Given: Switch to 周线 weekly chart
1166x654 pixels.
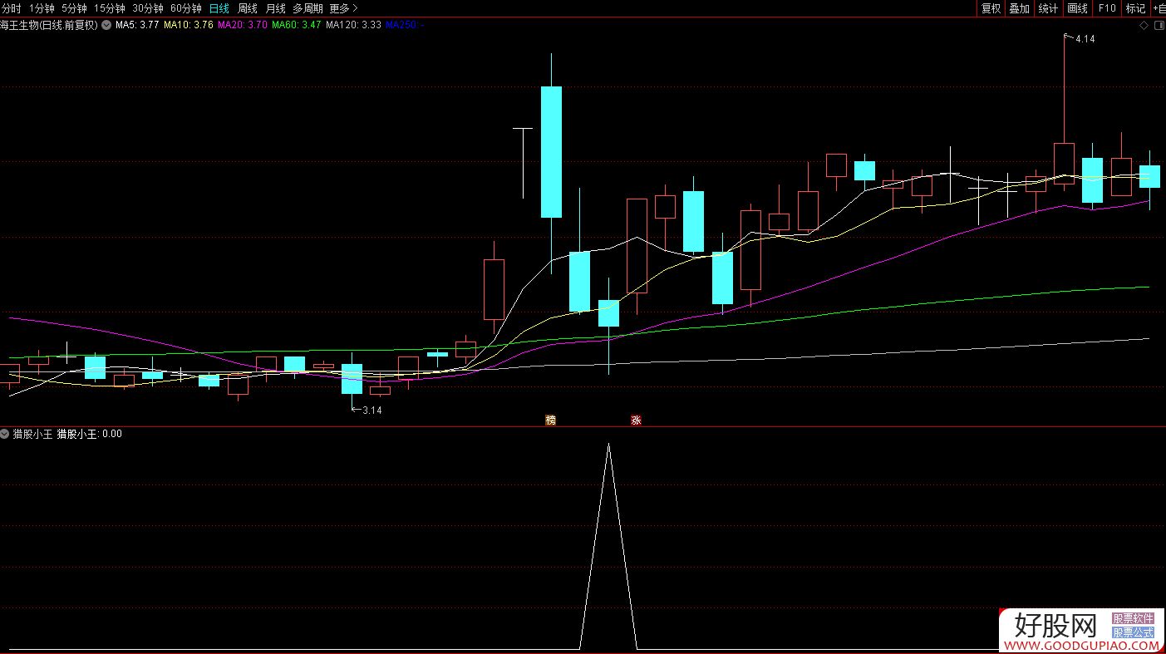Looking at the screenshot, I should click(x=248, y=8).
